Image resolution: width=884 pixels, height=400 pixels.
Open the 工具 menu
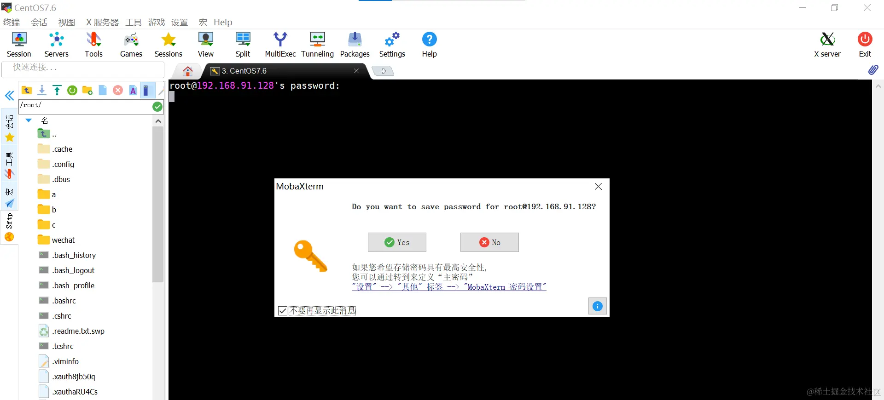point(134,22)
